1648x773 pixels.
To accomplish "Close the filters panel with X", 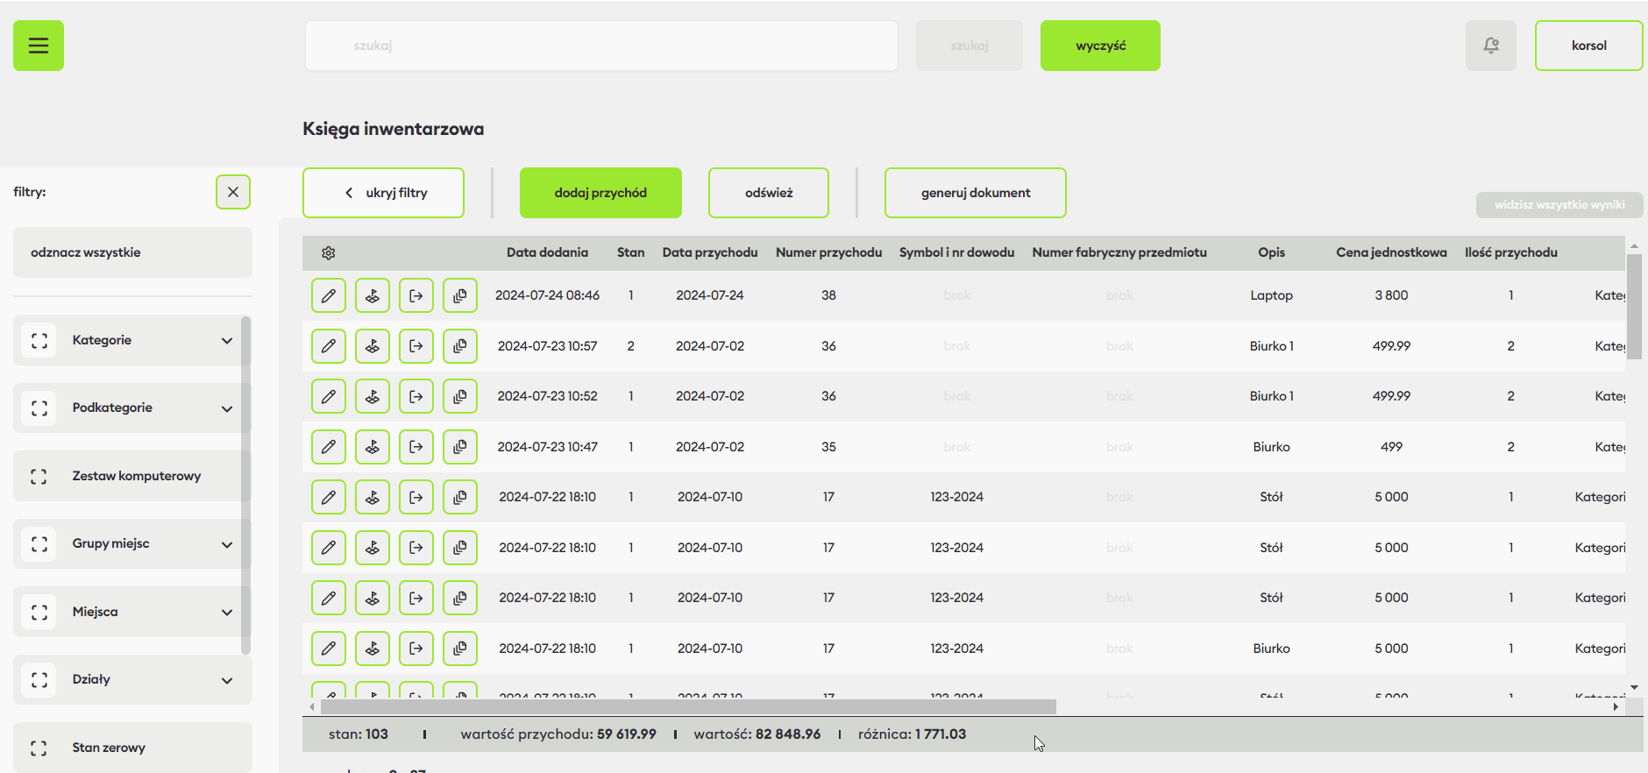I will pos(233,192).
